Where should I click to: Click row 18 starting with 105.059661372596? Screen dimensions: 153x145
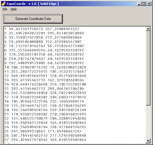pyautogui.click(x=44, y=101)
